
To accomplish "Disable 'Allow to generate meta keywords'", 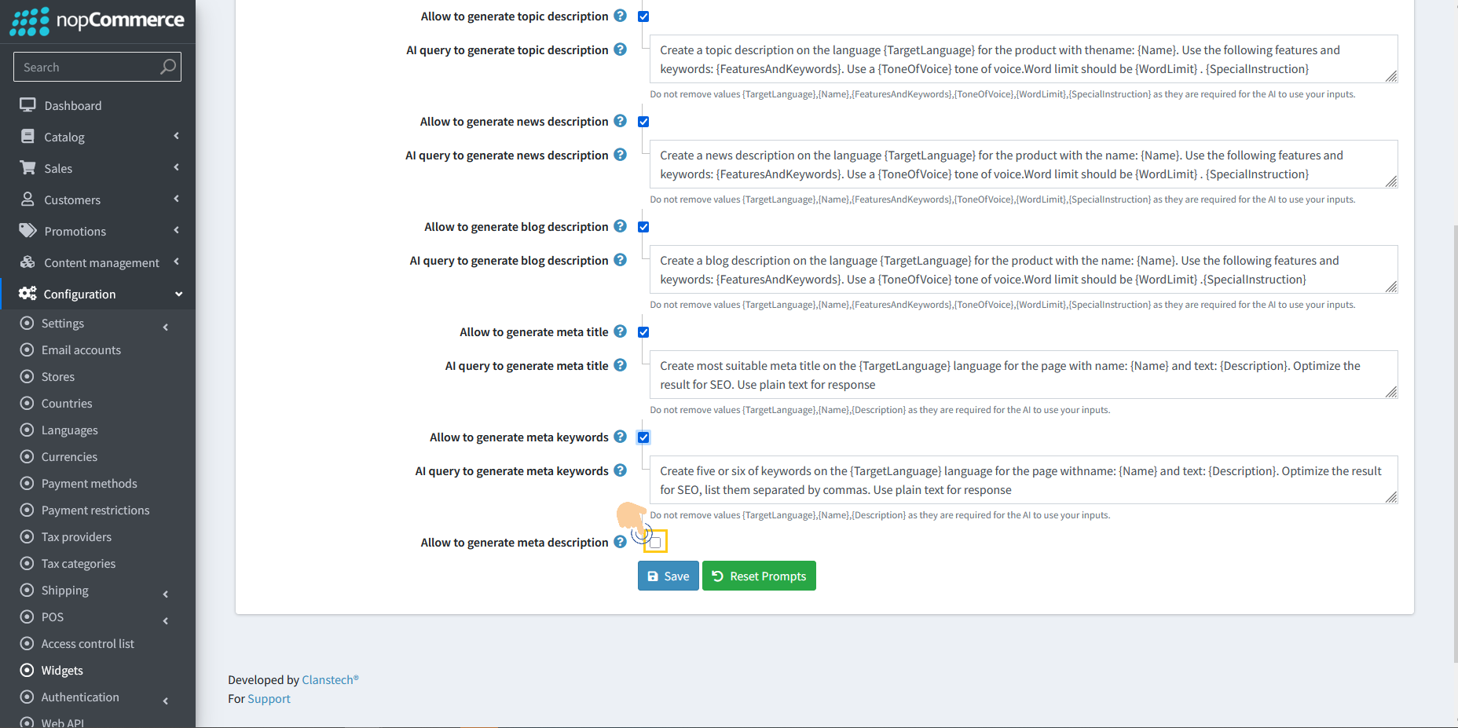I will tap(643, 437).
